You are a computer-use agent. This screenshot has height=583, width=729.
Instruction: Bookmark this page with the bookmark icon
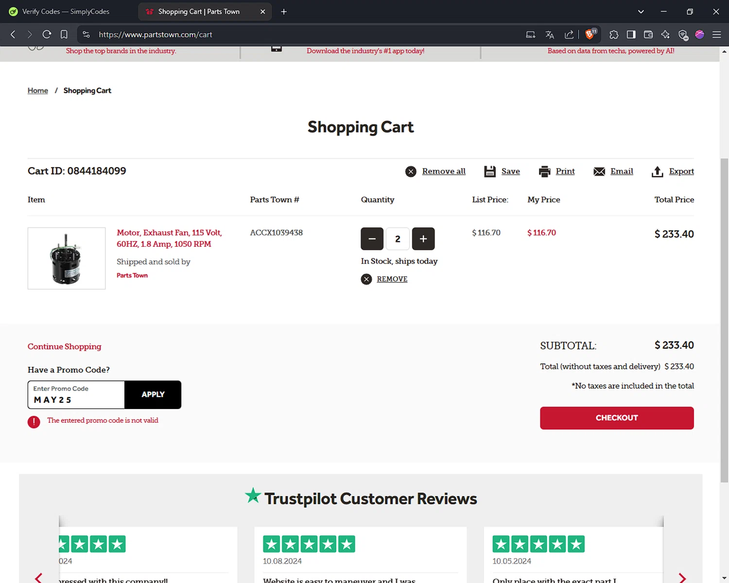point(64,34)
